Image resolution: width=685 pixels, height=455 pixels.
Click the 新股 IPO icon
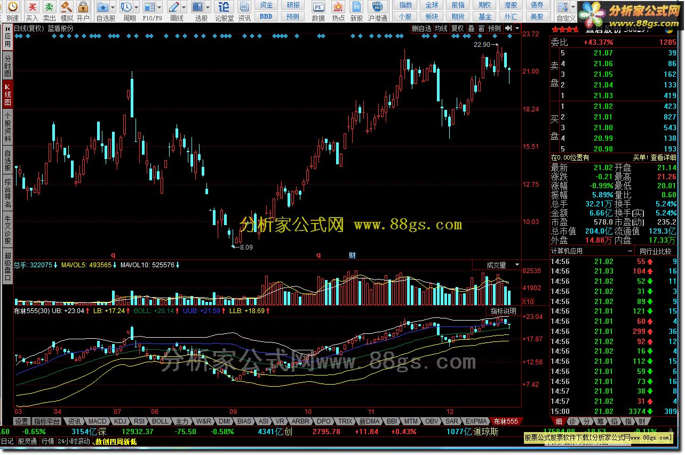point(357,7)
